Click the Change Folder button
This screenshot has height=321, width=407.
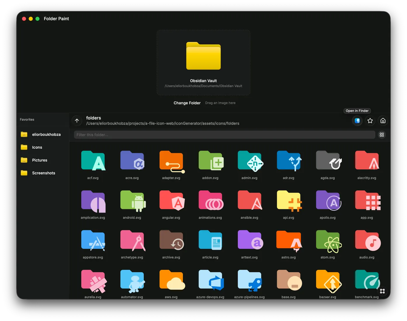(x=187, y=103)
